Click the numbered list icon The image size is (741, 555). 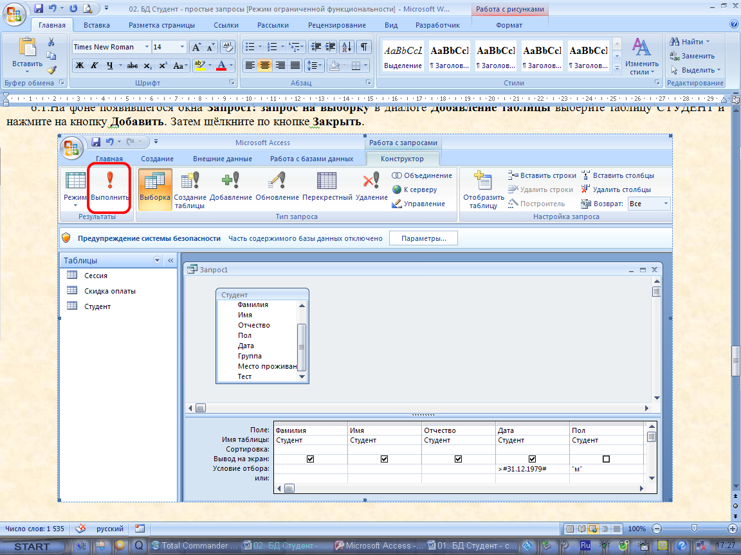pos(271,47)
